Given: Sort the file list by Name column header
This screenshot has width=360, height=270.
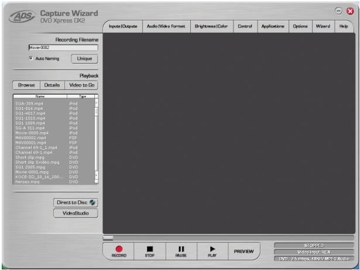Looking at the screenshot, I should click(40, 96).
